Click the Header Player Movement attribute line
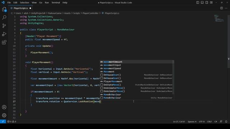The height and width of the screenshot is (129, 230). coord(43,36)
